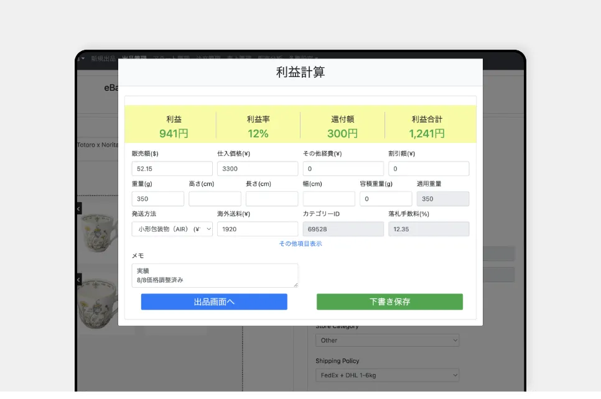Click the upper left-arrow beside the mug thumbnail
This screenshot has height=399, width=601.
pyautogui.click(x=78, y=209)
